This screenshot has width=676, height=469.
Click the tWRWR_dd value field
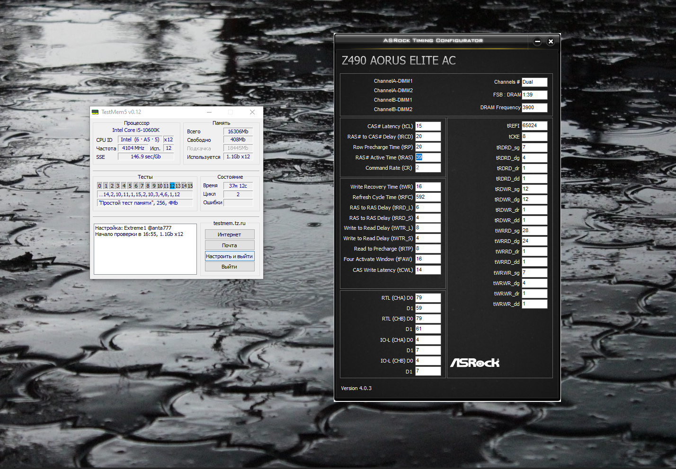tap(534, 304)
